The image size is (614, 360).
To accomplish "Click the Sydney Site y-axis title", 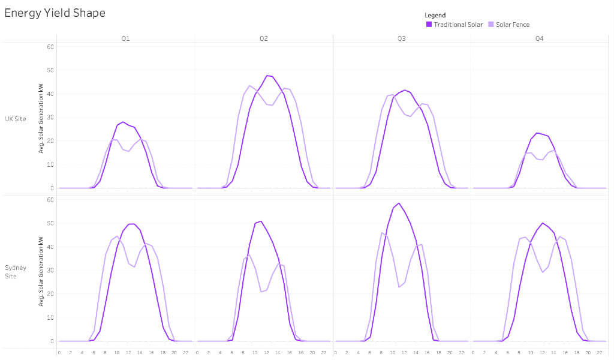I will click(41, 272).
